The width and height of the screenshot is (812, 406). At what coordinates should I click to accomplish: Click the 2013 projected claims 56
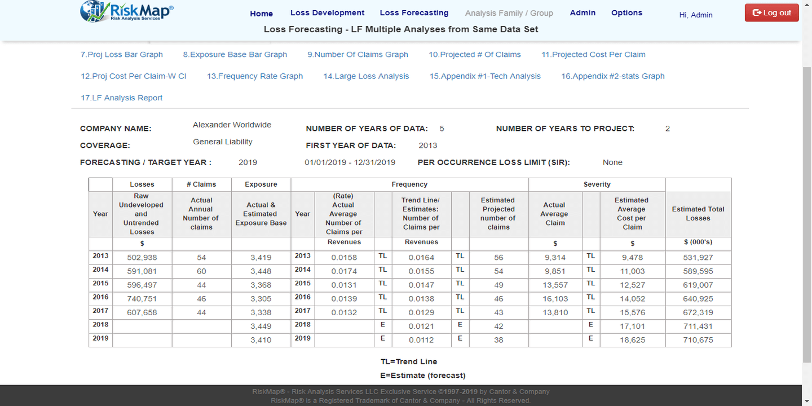coord(498,258)
